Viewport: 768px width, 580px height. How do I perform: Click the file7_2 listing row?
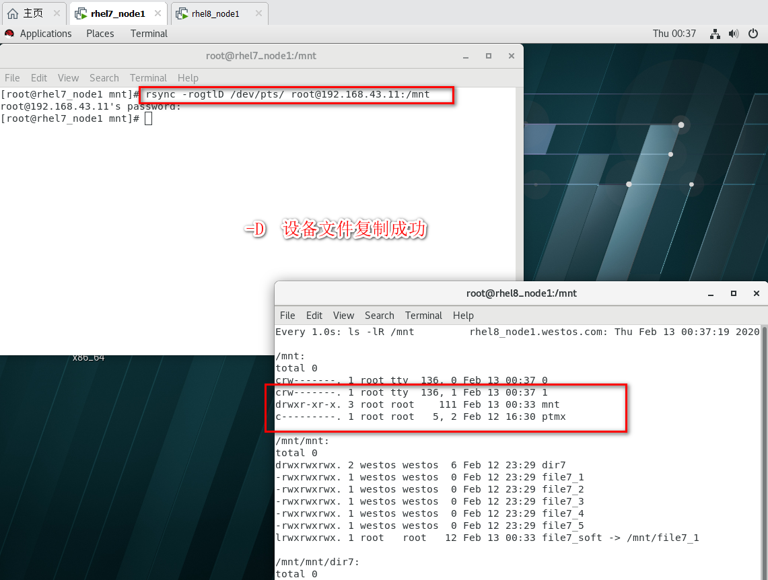coord(429,489)
